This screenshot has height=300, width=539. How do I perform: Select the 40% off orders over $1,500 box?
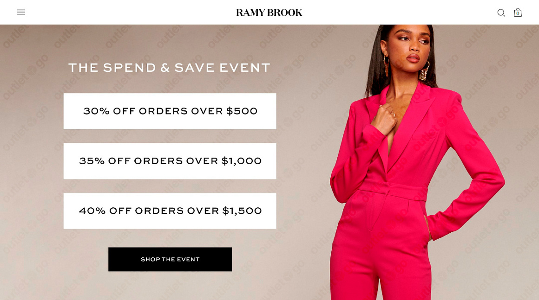tap(170, 211)
